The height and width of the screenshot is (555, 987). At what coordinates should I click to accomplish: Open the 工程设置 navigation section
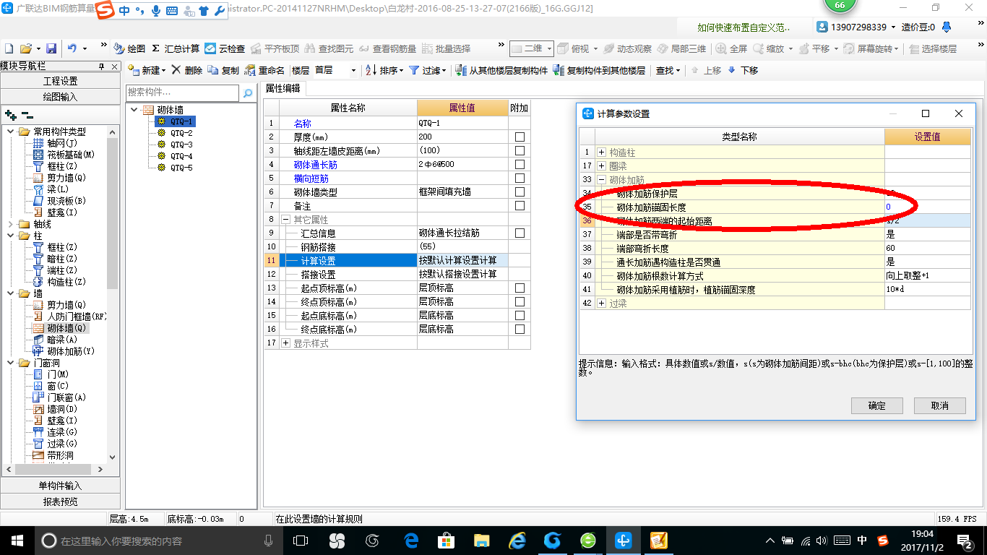tap(60, 81)
